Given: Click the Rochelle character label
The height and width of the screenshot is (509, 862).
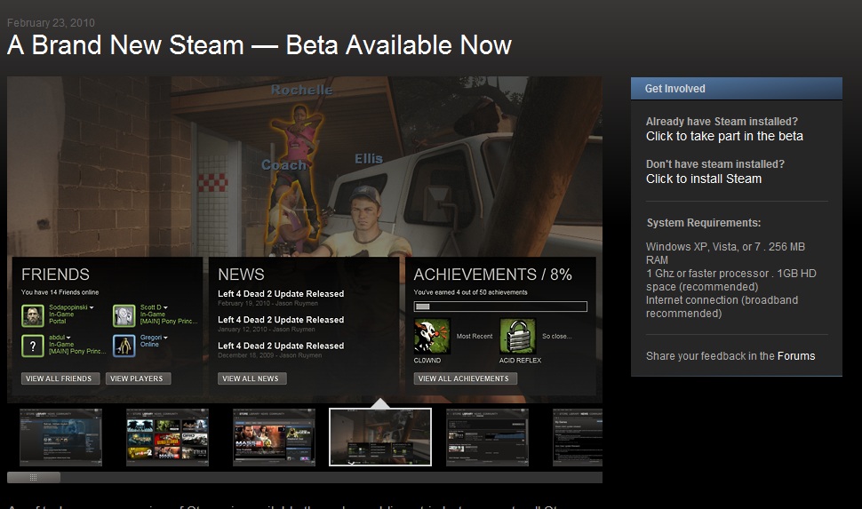Looking at the screenshot, I should [x=302, y=90].
